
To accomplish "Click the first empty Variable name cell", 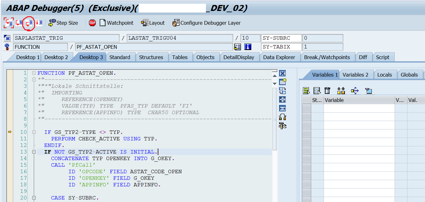I will point(359,109).
